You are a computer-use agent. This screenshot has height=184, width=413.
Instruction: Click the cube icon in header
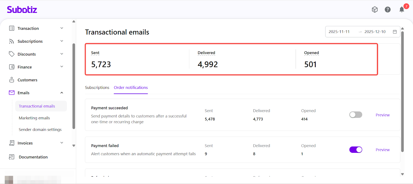[375, 10]
